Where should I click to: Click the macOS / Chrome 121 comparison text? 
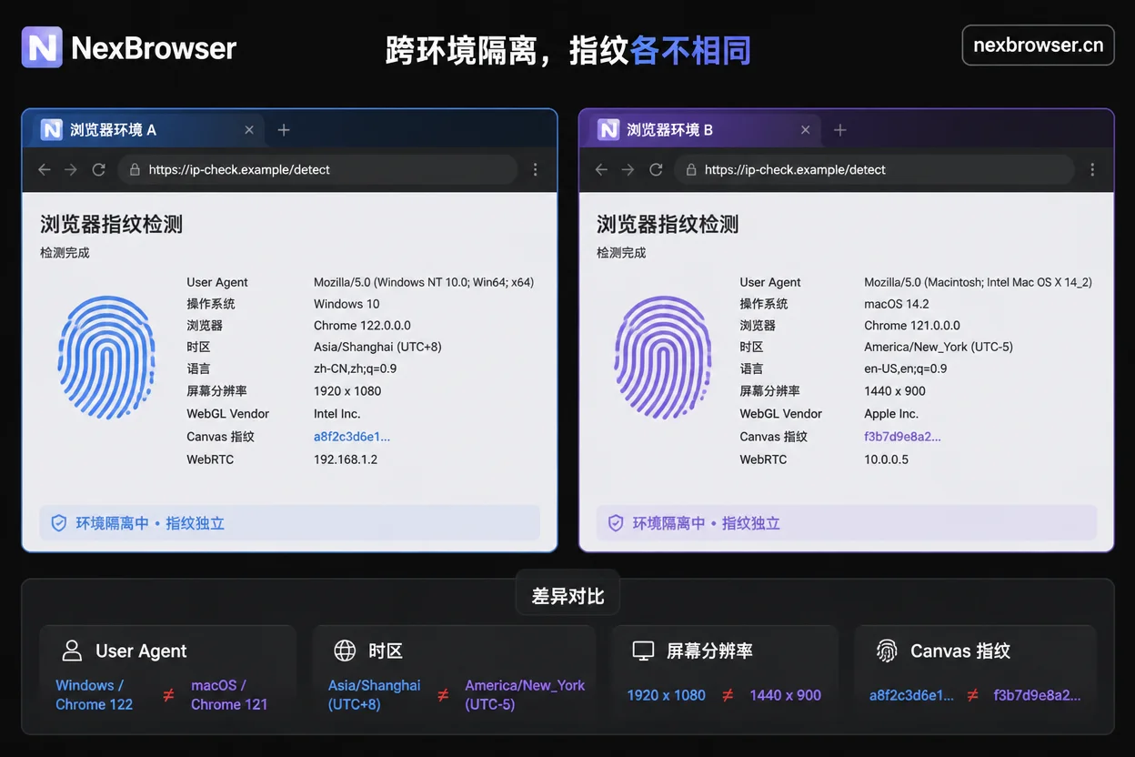229,695
